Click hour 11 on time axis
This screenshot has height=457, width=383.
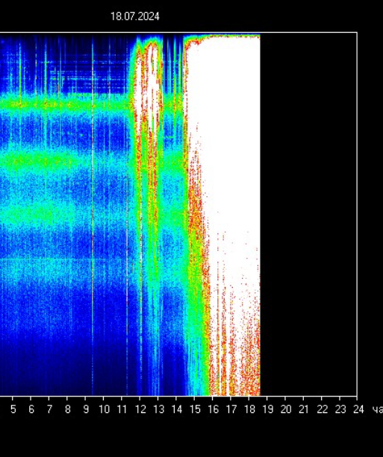point(122,409)
